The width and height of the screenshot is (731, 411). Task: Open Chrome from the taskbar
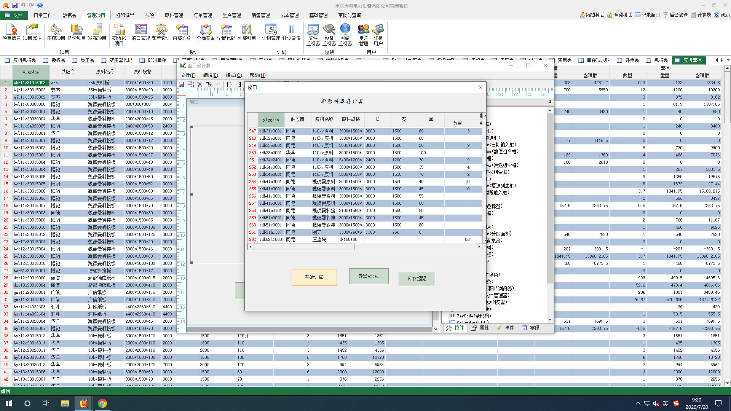102,403
